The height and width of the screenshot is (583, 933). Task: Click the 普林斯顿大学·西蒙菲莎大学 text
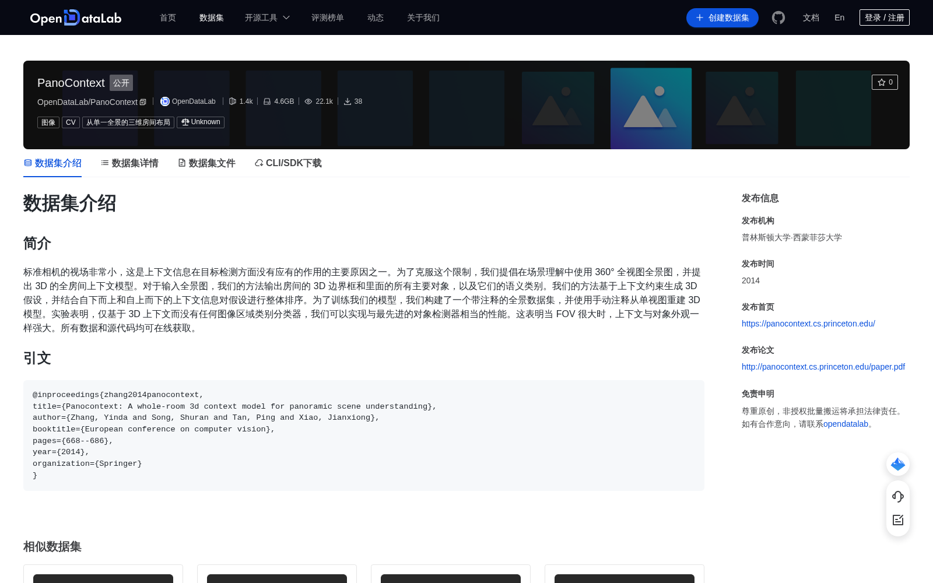pyautogui.click(x=792, y=237)
